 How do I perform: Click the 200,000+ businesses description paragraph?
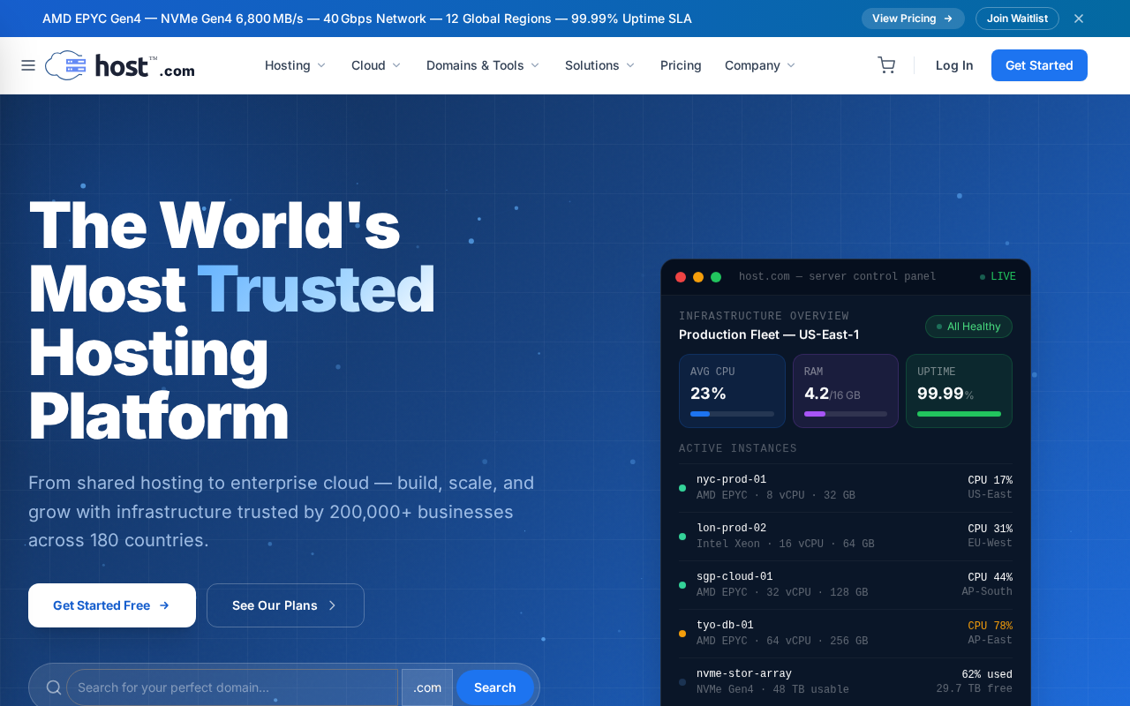(281, 512)
